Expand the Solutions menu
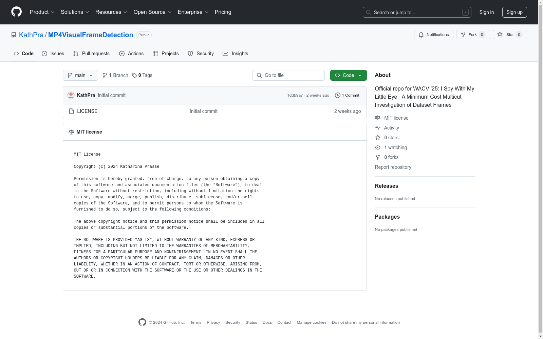Viewport: 543px width, 339px height. [75, 12]
